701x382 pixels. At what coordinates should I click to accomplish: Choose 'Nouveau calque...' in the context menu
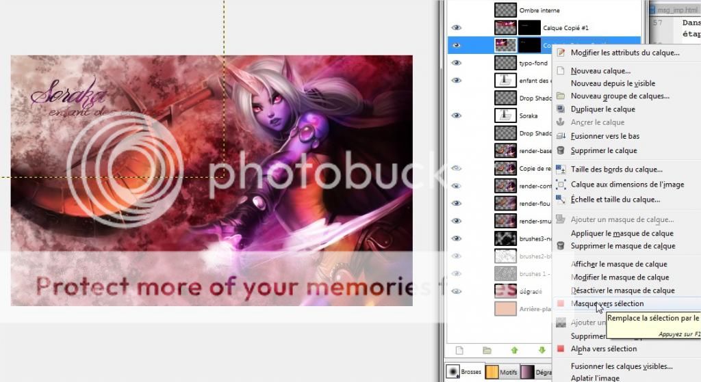(600, 71)
